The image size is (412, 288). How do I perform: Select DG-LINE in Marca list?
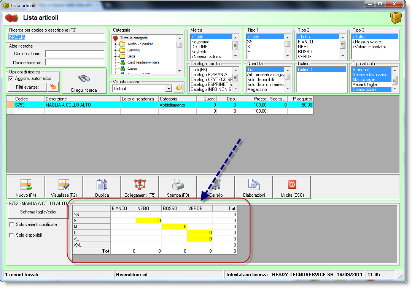coord(199,47)
